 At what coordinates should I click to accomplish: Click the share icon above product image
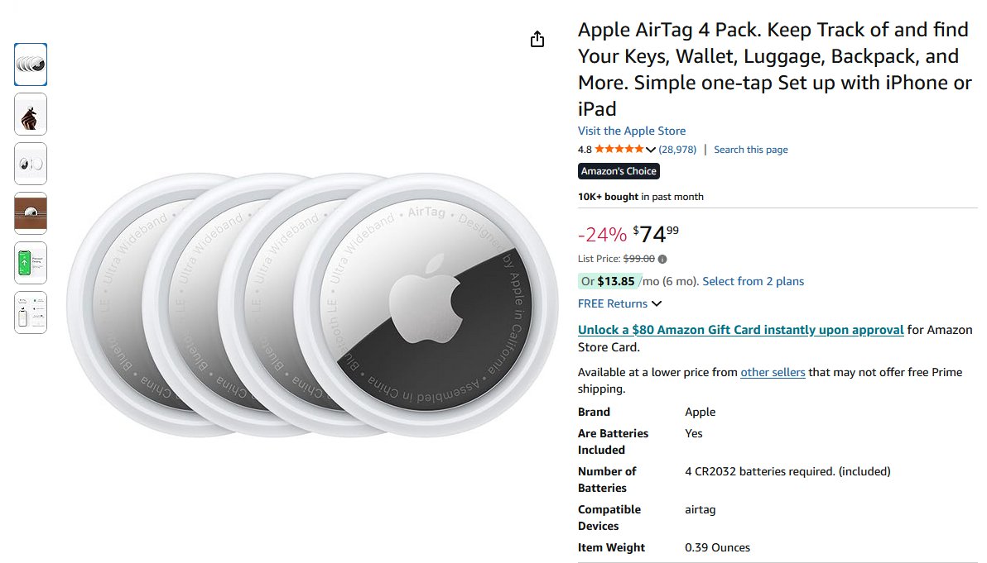[537, 40]
